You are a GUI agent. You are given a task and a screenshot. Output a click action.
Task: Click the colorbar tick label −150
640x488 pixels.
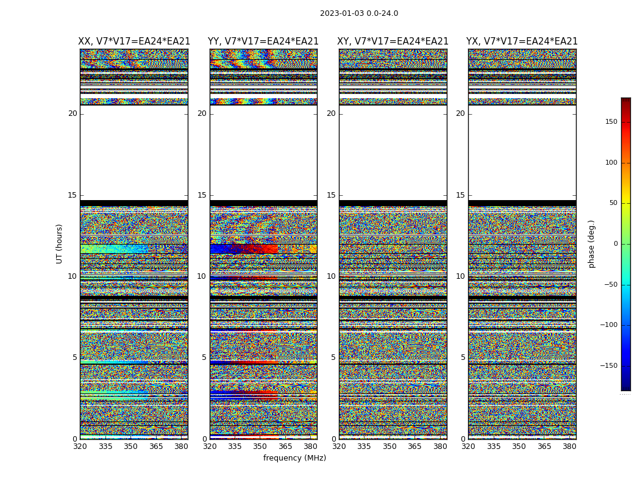click(x=608, y=365)
